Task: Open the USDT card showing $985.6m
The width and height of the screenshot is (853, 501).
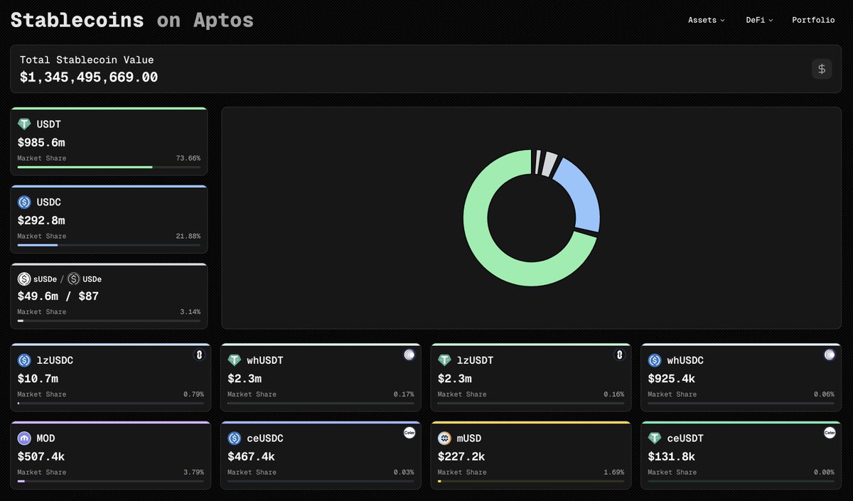Action: tap(109, 141)
